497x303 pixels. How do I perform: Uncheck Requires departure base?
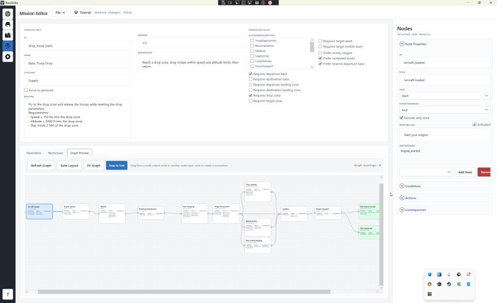coord(251,74)
